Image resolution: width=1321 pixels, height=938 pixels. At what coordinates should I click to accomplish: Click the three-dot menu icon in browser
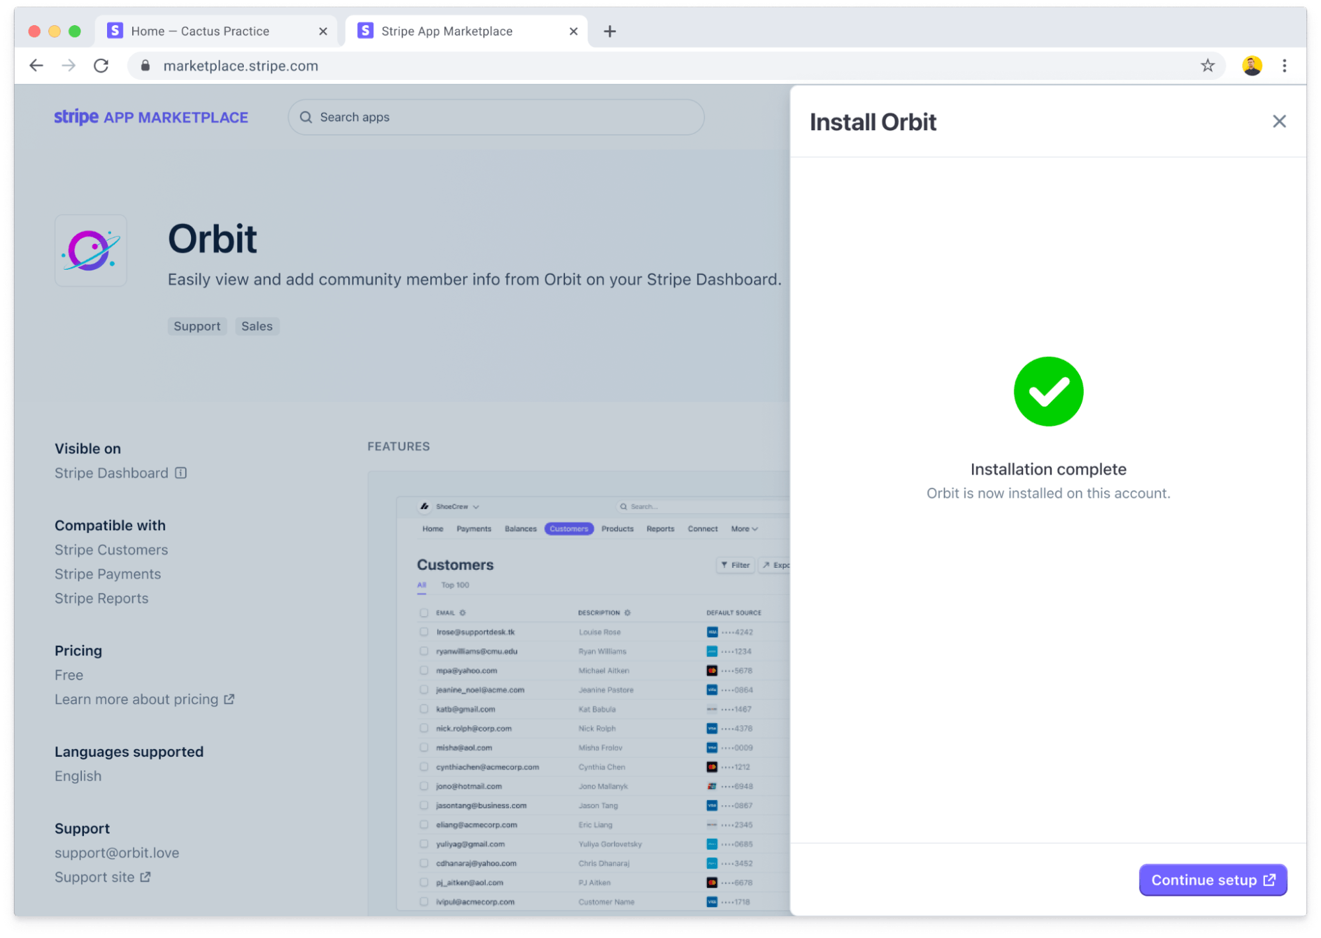tap(1289, 66)
